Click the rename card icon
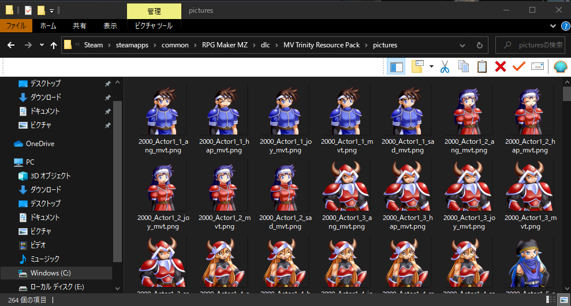This screenshot has width=571, height=306. click(x=538, y=66)
